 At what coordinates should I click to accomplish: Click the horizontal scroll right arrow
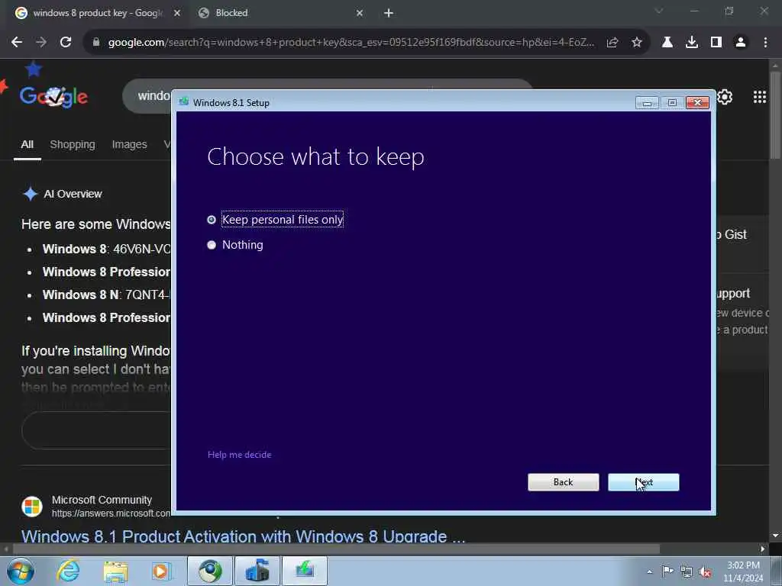pyautogui.click(x=763, y=549)
